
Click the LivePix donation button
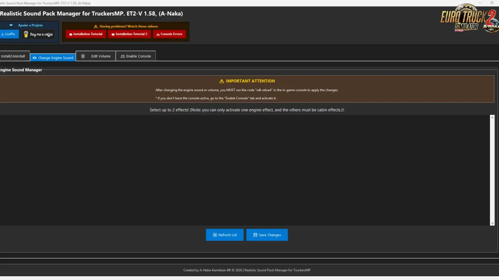tap(9, 34)
